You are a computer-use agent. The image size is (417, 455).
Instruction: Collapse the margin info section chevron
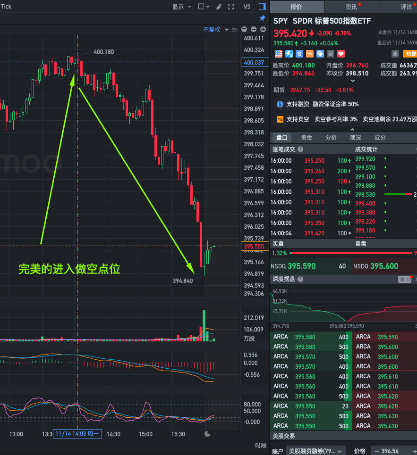pos(352,129)
